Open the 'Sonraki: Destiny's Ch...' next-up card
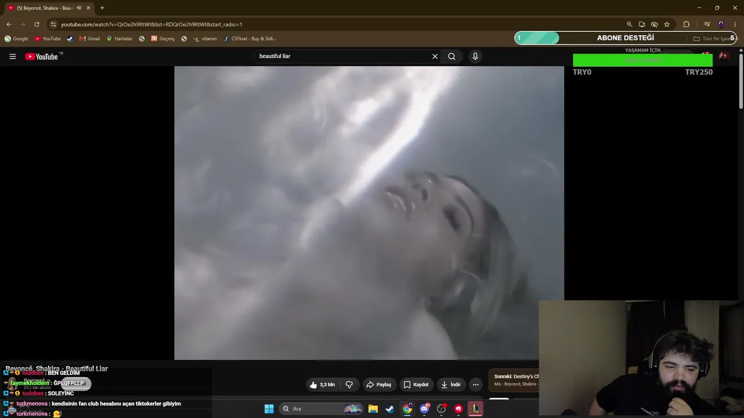Image resolution: width=744 pixels, height=418 pixels. pos(514,380)
